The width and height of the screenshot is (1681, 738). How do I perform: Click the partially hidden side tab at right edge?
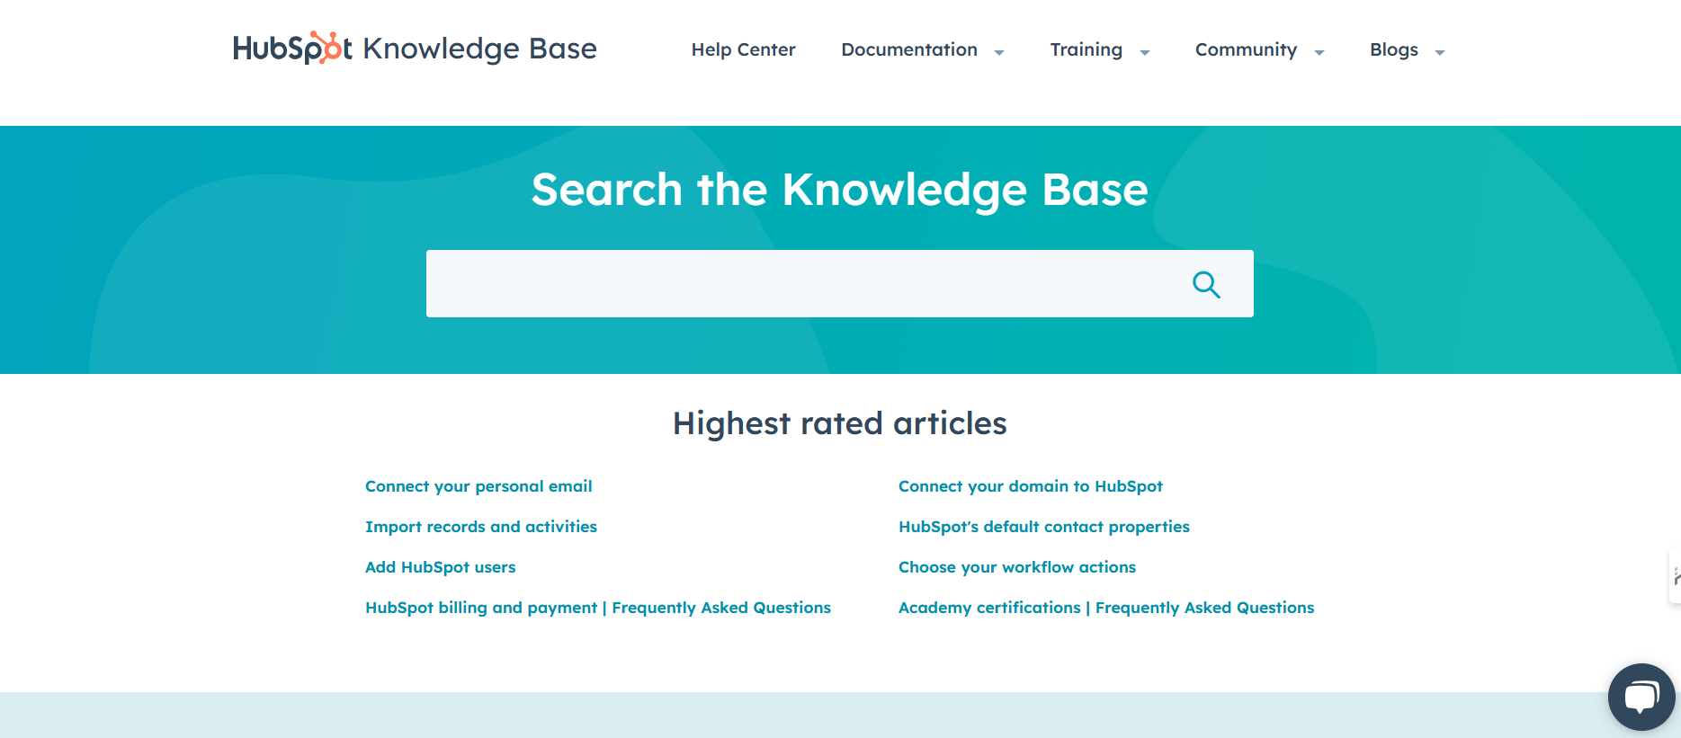(x=1675, y=577)
